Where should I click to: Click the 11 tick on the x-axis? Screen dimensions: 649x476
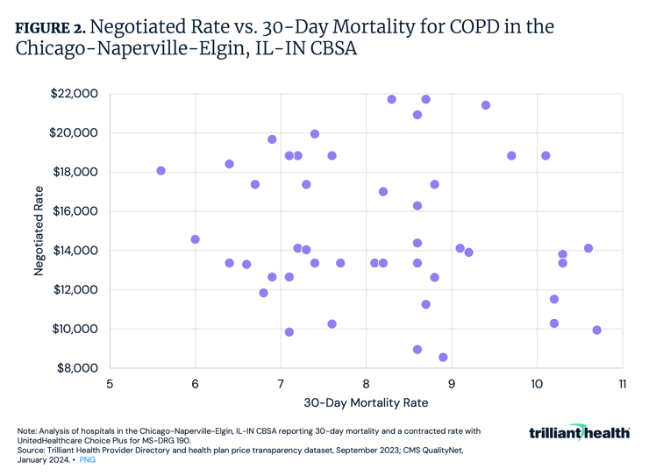pos(623,383)
